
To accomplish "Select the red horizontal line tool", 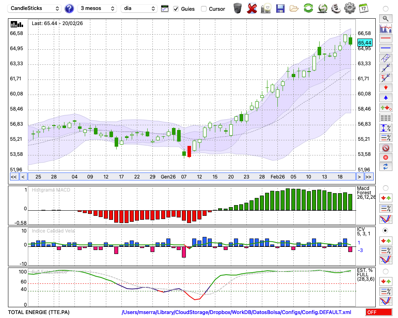I will pos(386,38).
